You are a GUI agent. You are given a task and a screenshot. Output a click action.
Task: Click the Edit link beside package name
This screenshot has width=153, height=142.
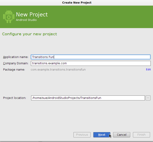pos(148,69)
